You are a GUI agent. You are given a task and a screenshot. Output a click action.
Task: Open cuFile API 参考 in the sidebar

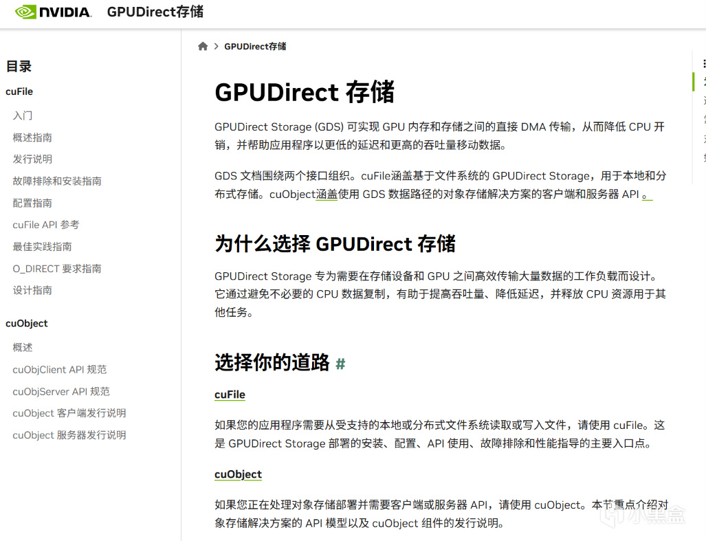click(x=46, y=225)
